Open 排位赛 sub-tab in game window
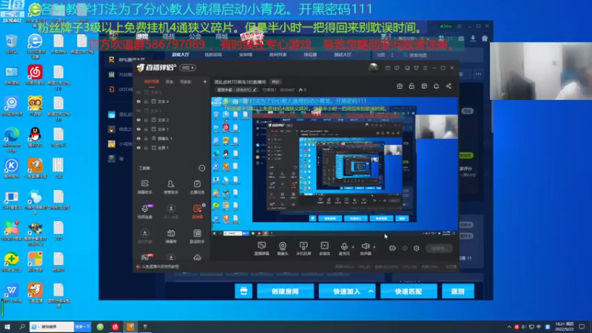 pos(310,55)
